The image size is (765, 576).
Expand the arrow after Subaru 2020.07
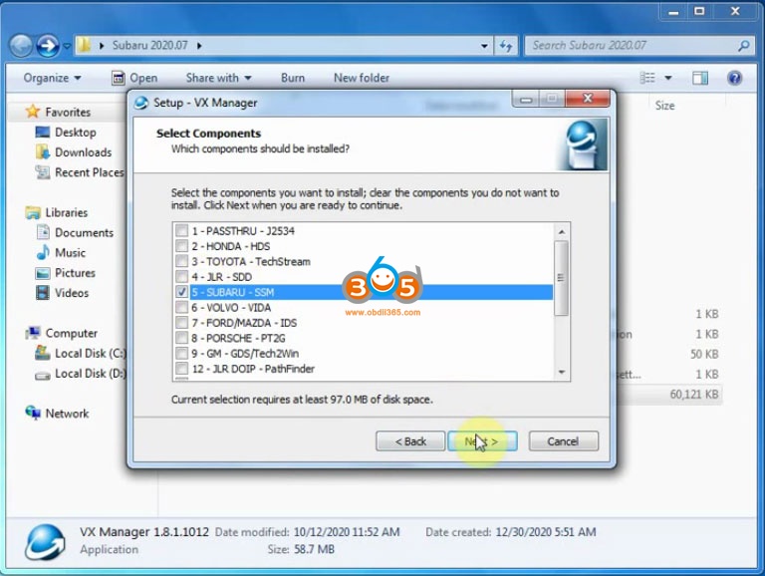199,46
